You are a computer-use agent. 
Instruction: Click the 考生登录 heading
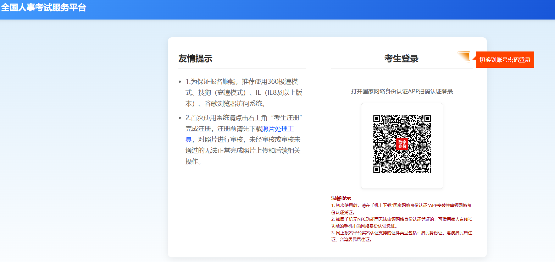click(x=401, y=59)
